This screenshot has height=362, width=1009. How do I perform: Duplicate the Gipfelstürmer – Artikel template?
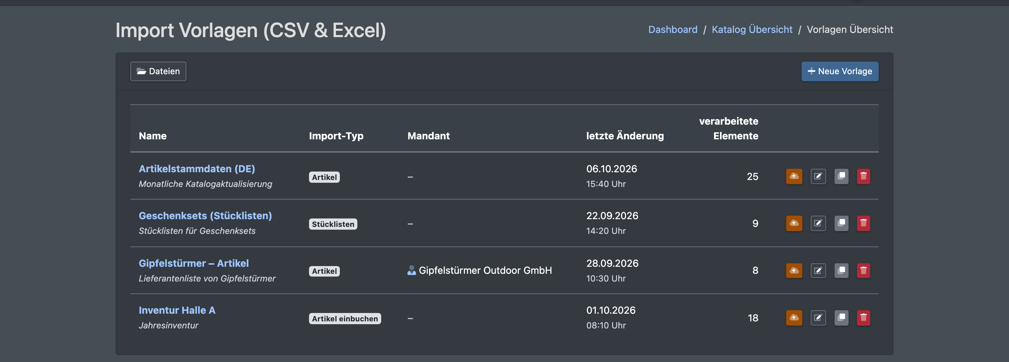[x=841, y=270]
